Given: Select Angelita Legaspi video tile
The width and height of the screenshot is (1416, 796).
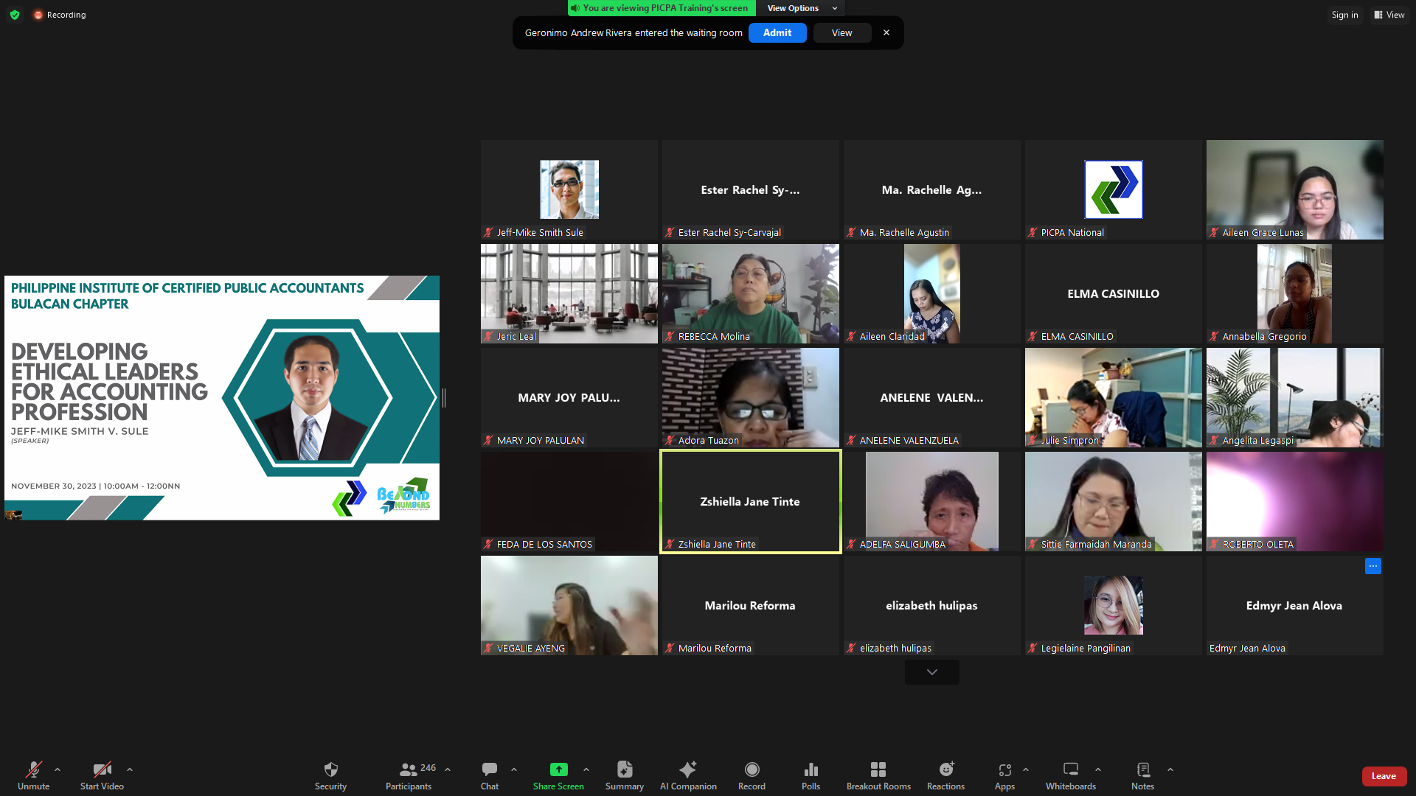Looking at the screenshot, I should point(1295,398).
